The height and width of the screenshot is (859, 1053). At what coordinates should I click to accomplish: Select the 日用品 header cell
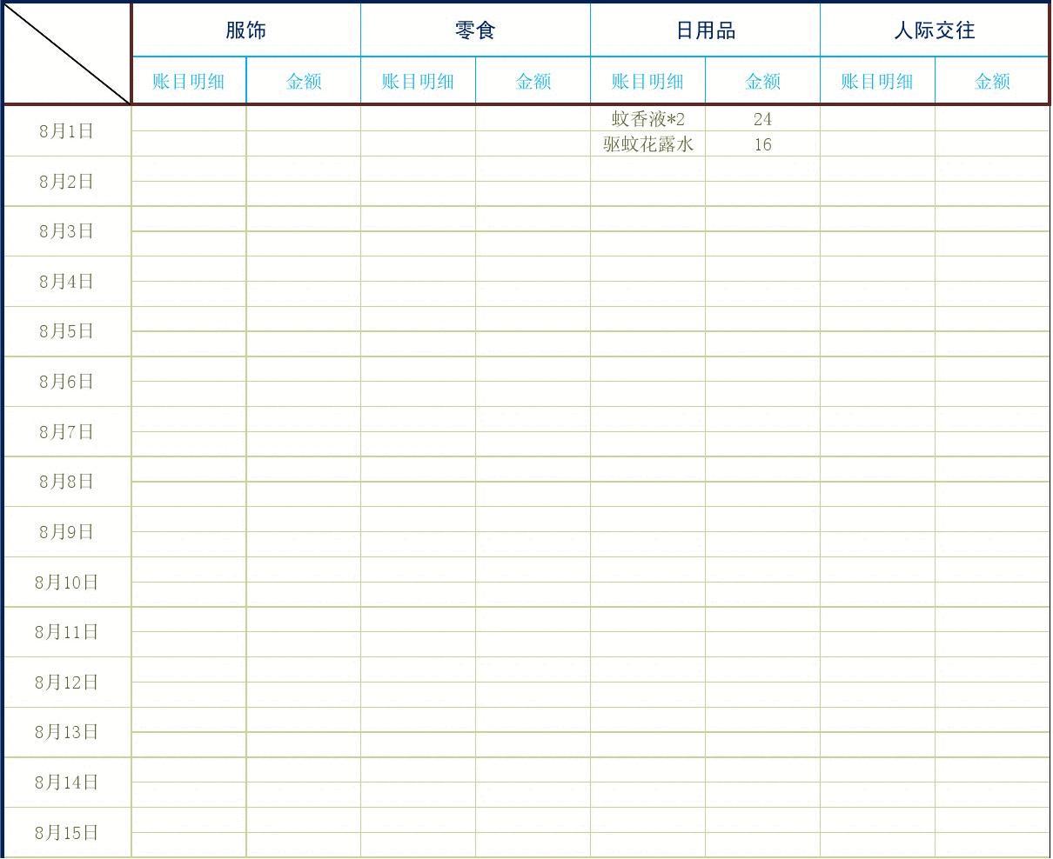pyautogui.click(x=705, y=30)
